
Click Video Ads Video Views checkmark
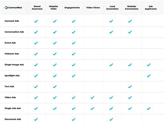pyautogui.click(x=92, y=98)
